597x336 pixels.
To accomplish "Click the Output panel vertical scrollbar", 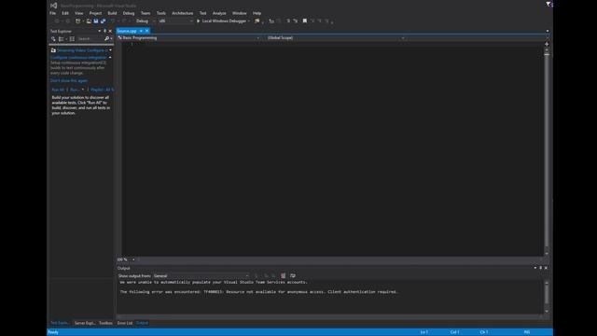I will coord(547,297).
